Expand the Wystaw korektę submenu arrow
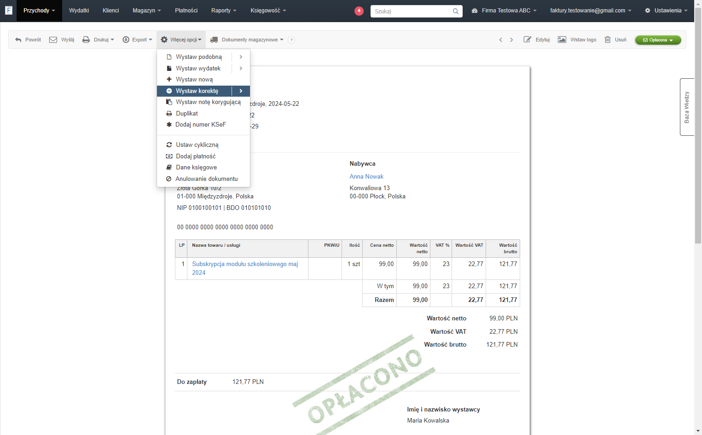Image resolution: width=702 pixels, height=435 pixels. tap(241, 91)
